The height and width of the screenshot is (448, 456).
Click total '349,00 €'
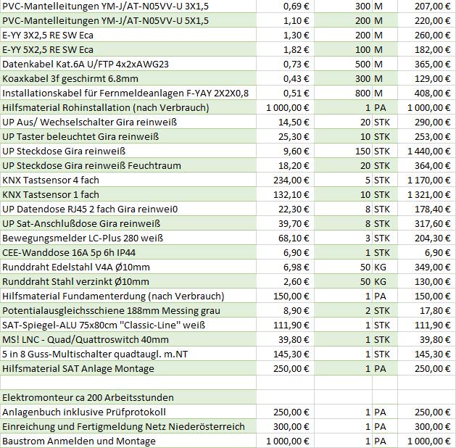433,267
